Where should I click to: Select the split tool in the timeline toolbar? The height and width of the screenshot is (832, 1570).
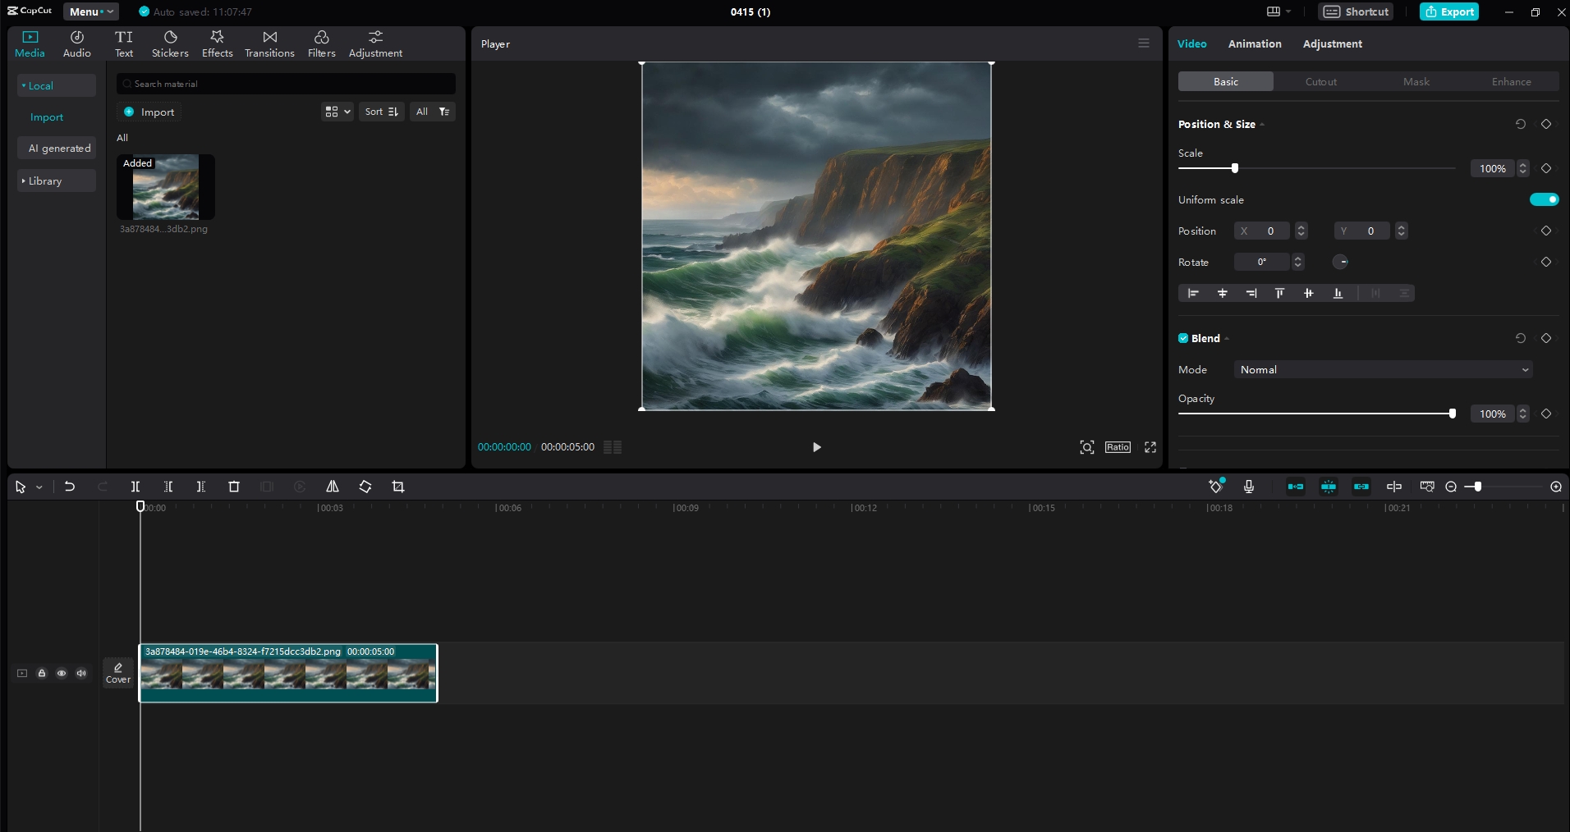coord(135,487)
